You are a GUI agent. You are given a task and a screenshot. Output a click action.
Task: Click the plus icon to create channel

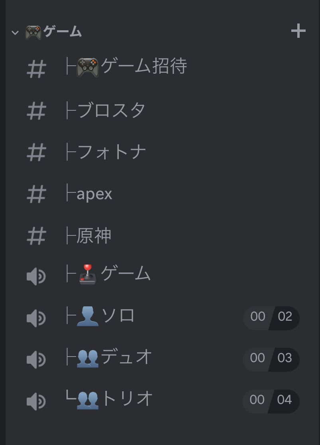[298, 31]
